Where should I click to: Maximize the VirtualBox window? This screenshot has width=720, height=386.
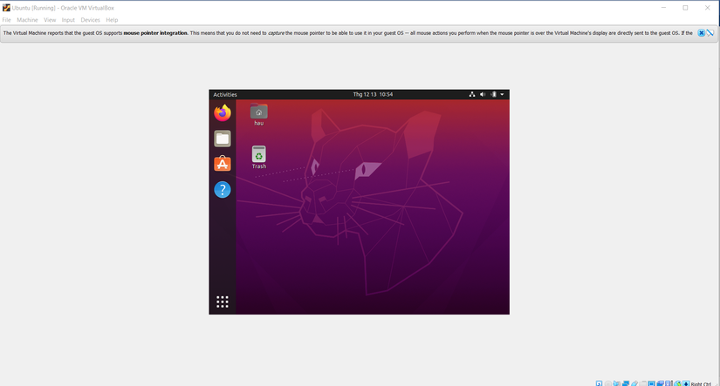(685, 8)
